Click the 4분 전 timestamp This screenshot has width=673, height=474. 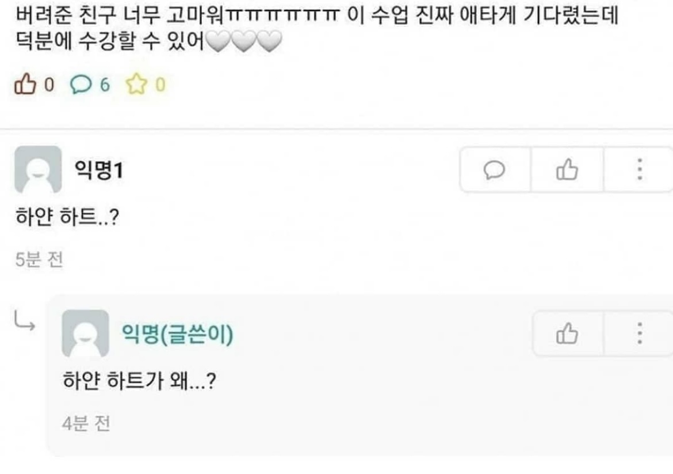coord(86,424)
